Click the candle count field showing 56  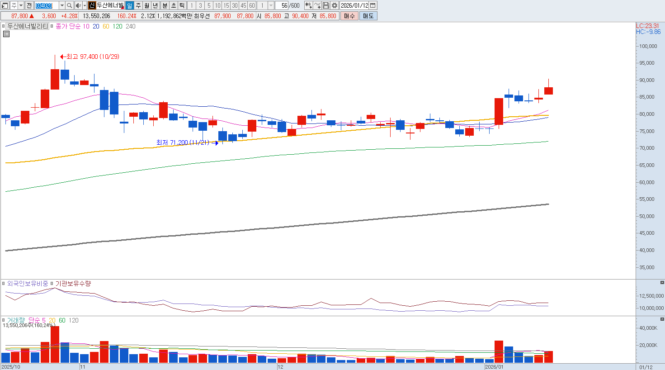tap(282, 5)
